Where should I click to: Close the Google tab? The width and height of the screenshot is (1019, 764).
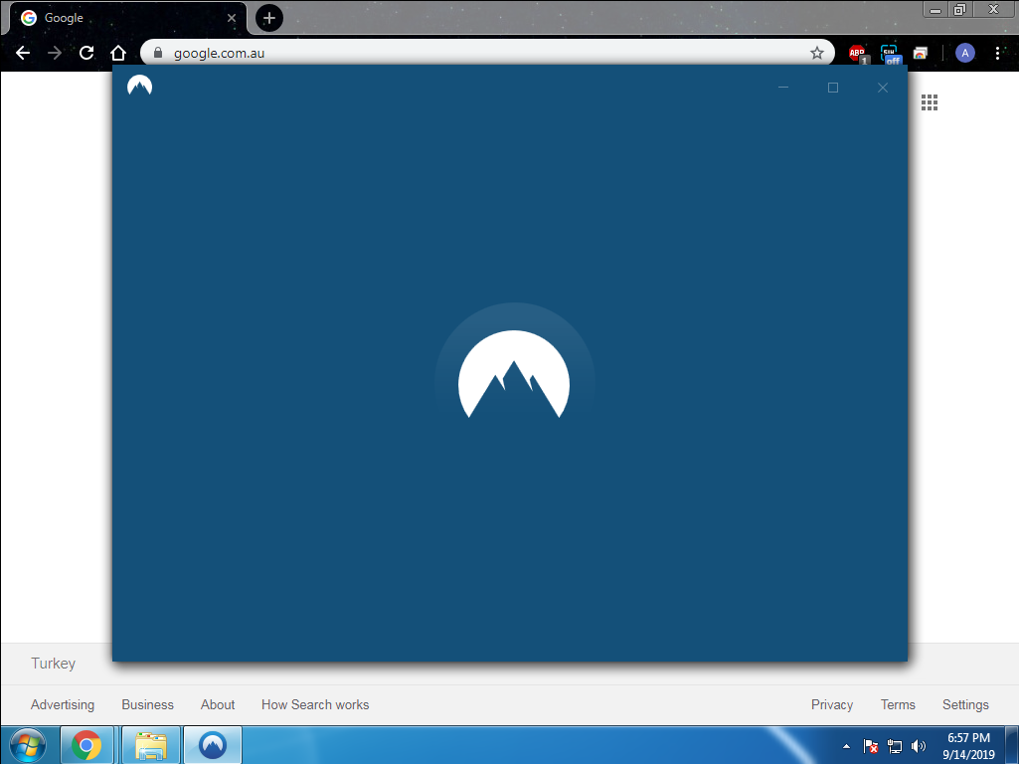tap(232, 18)
